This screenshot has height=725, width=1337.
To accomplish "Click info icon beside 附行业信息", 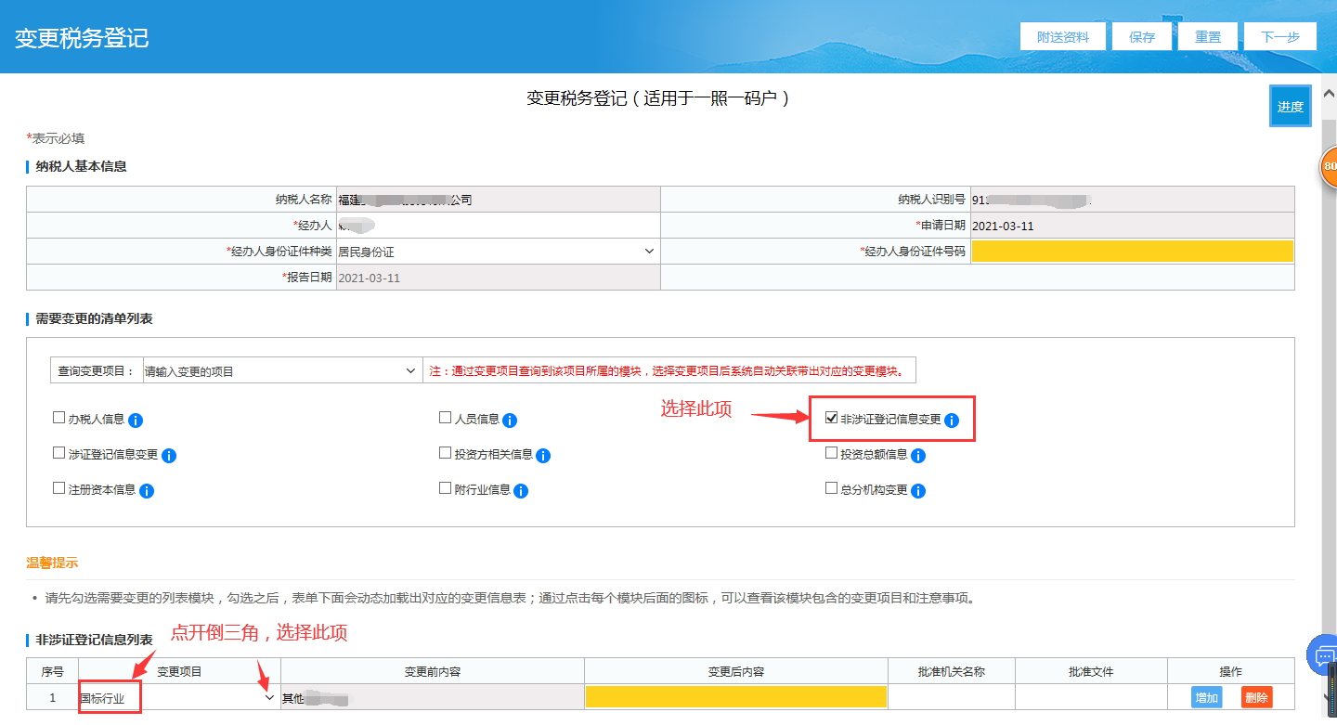I will point(521,491).
